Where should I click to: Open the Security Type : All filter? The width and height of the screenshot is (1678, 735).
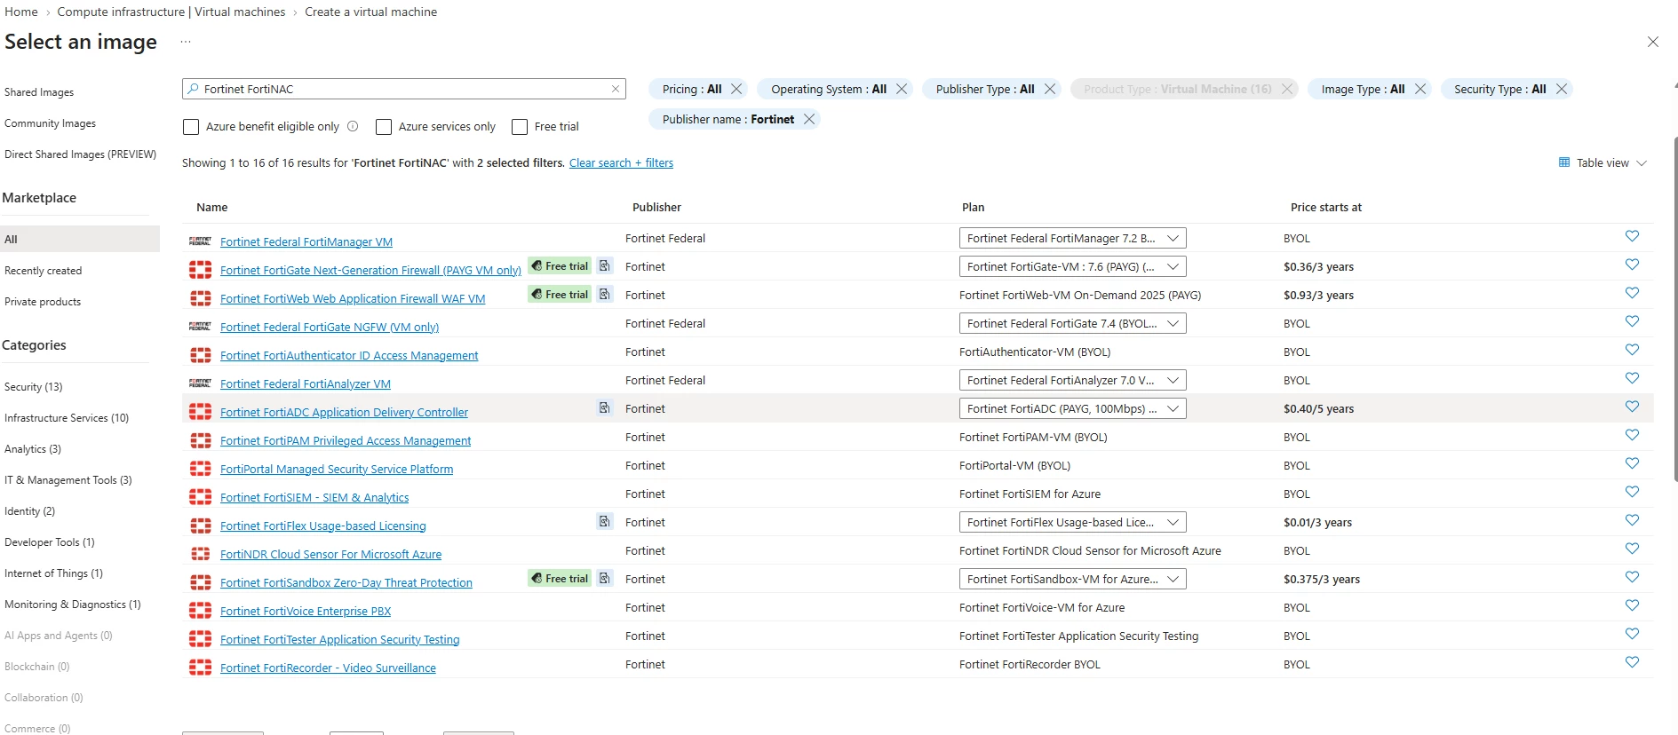click(1499, 89)
